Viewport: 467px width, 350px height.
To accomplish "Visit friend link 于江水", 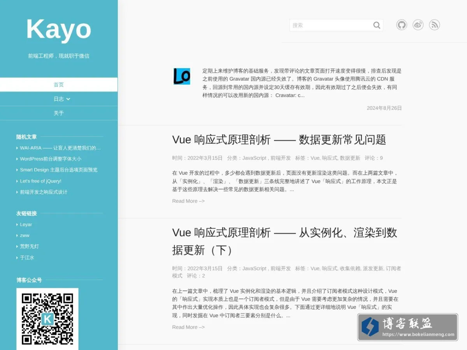I will coord(27,257).
